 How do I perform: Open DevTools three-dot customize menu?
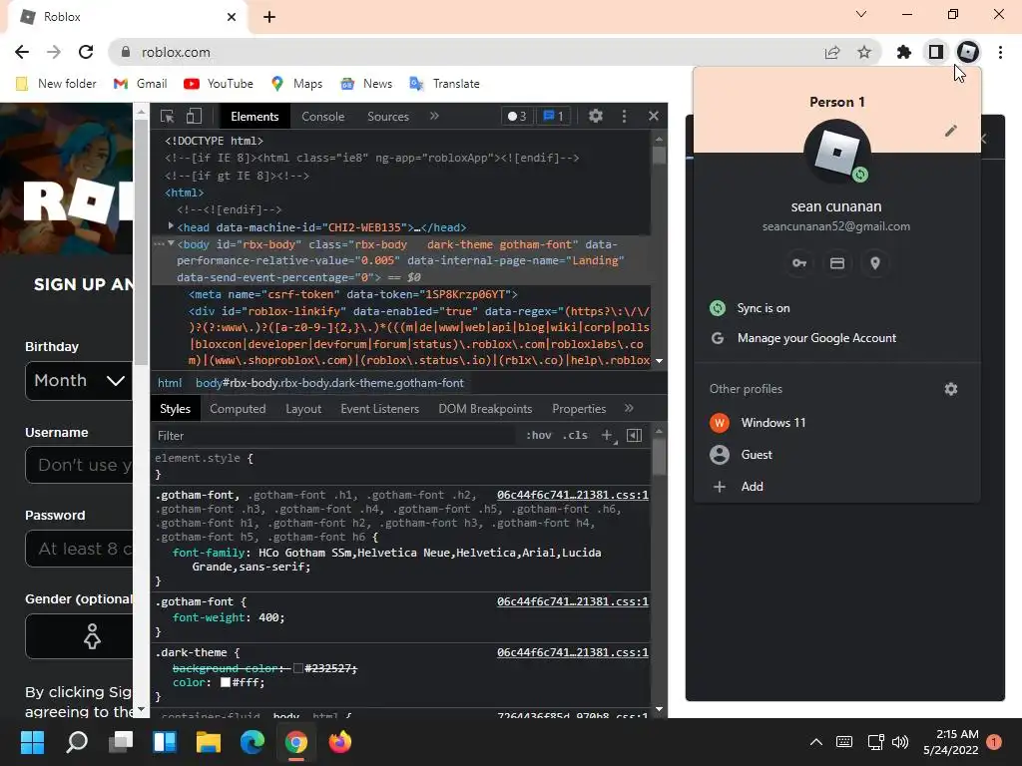pos(624,116)
